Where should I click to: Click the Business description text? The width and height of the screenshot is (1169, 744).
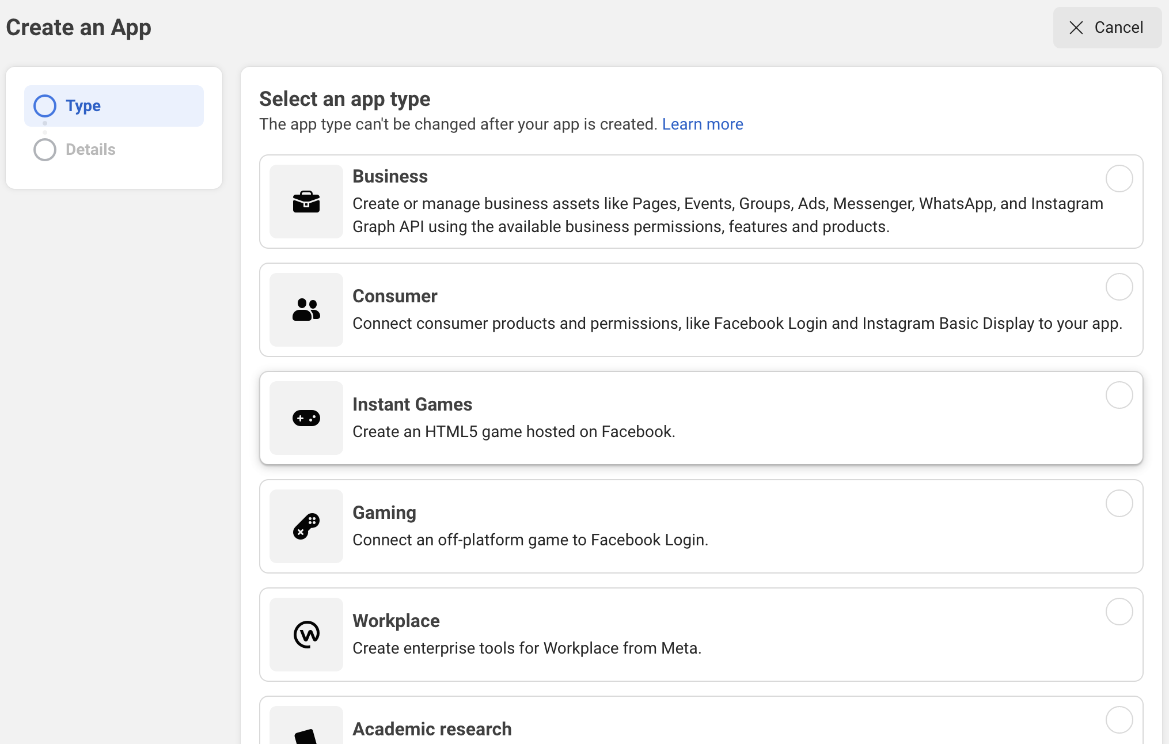coord(728,215)
